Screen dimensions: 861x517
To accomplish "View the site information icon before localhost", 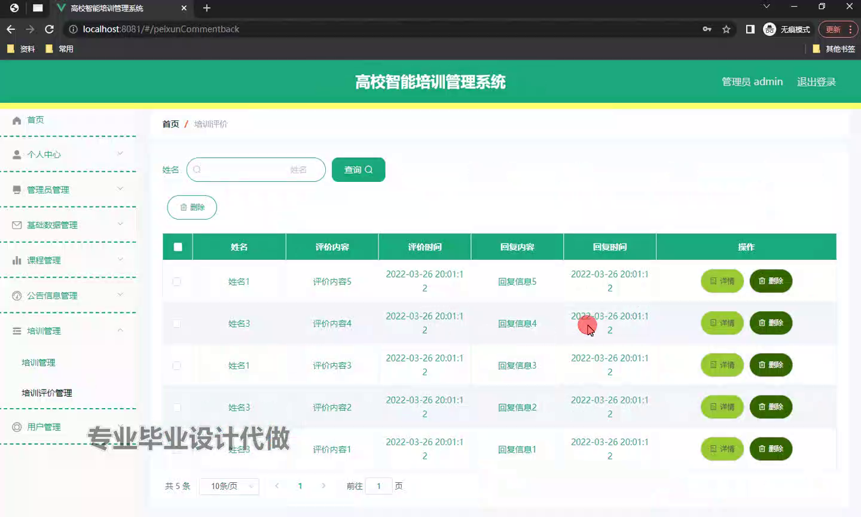I will [x=73, y=29].
